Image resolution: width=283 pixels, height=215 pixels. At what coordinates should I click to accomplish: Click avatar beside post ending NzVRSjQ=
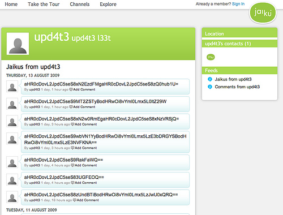[12, 121]
